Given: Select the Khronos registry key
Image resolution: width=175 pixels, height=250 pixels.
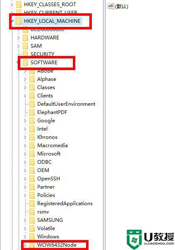Looking at the screenshot, I should 47,137.
